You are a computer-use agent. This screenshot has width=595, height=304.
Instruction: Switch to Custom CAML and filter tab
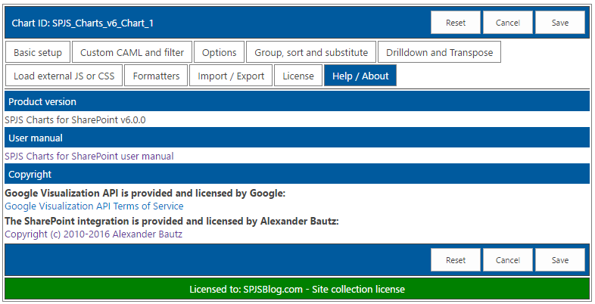pyautogui.click(x=132, y=52)
